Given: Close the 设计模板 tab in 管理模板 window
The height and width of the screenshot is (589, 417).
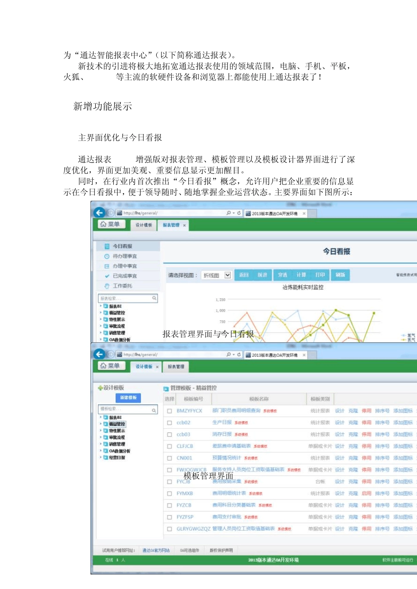Looking at the screenshot, I should pyautogui.click(x=157, y=367).
